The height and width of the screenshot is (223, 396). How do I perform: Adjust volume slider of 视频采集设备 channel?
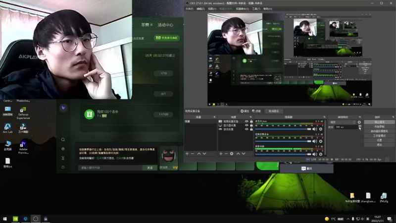(283, 141)
